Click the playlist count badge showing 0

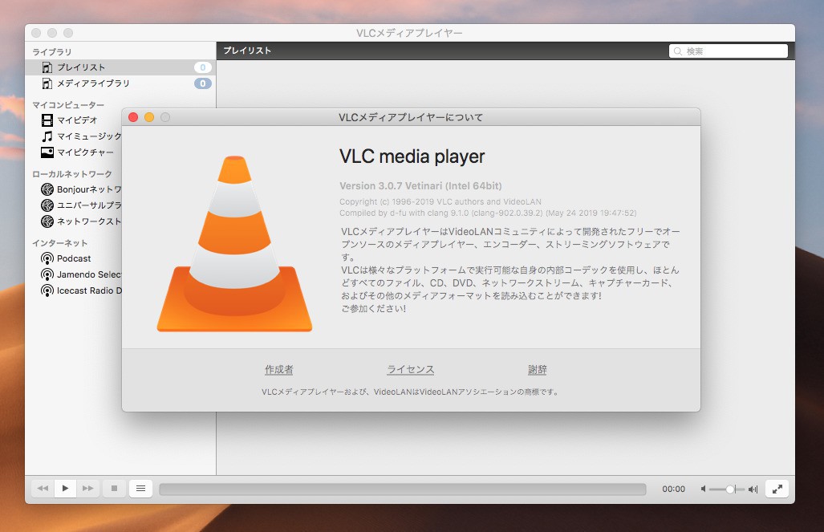point(203,67)
